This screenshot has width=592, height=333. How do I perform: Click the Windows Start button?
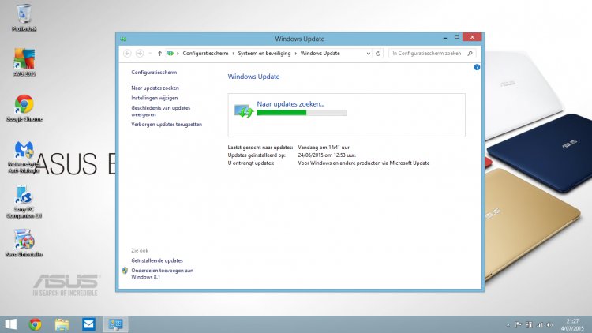click(x=12, y=324)
